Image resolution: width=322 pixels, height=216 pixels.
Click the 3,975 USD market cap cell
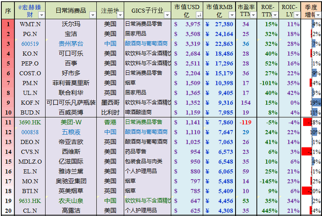click(x=187, y=24)
